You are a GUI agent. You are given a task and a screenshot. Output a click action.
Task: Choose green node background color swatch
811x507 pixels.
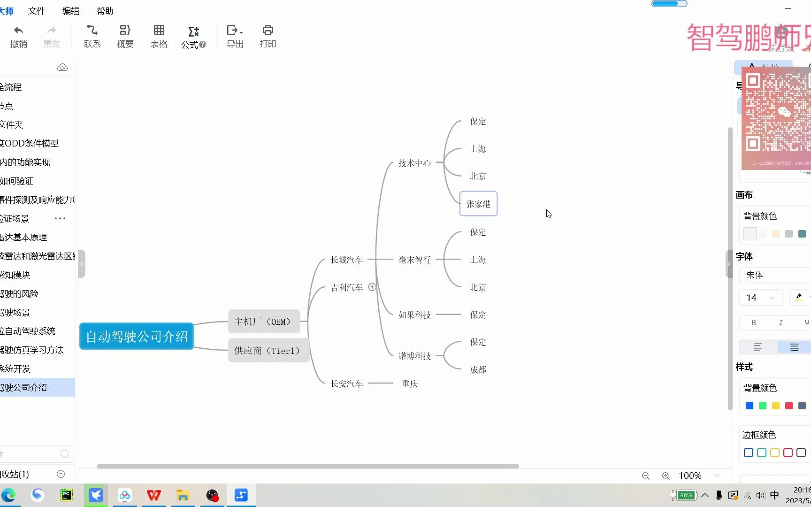click(763, 406)
